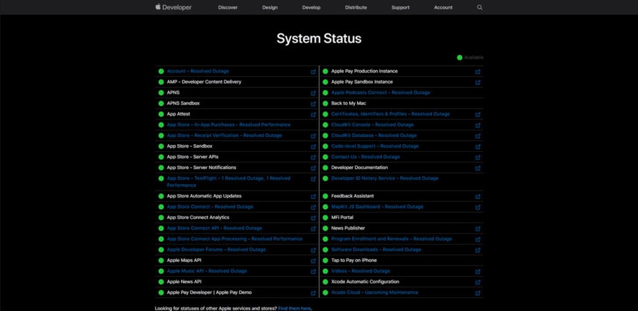Open the external link icon for Contact Us
Viewport: 638px width, 311px height.
pyautogui.click(x=478, y=157)
